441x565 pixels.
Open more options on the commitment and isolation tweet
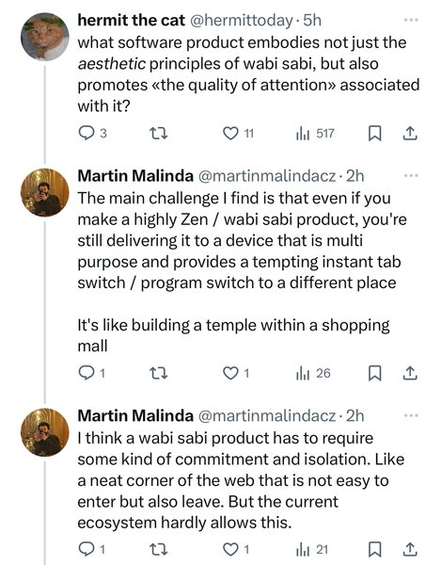pos(411,415)
